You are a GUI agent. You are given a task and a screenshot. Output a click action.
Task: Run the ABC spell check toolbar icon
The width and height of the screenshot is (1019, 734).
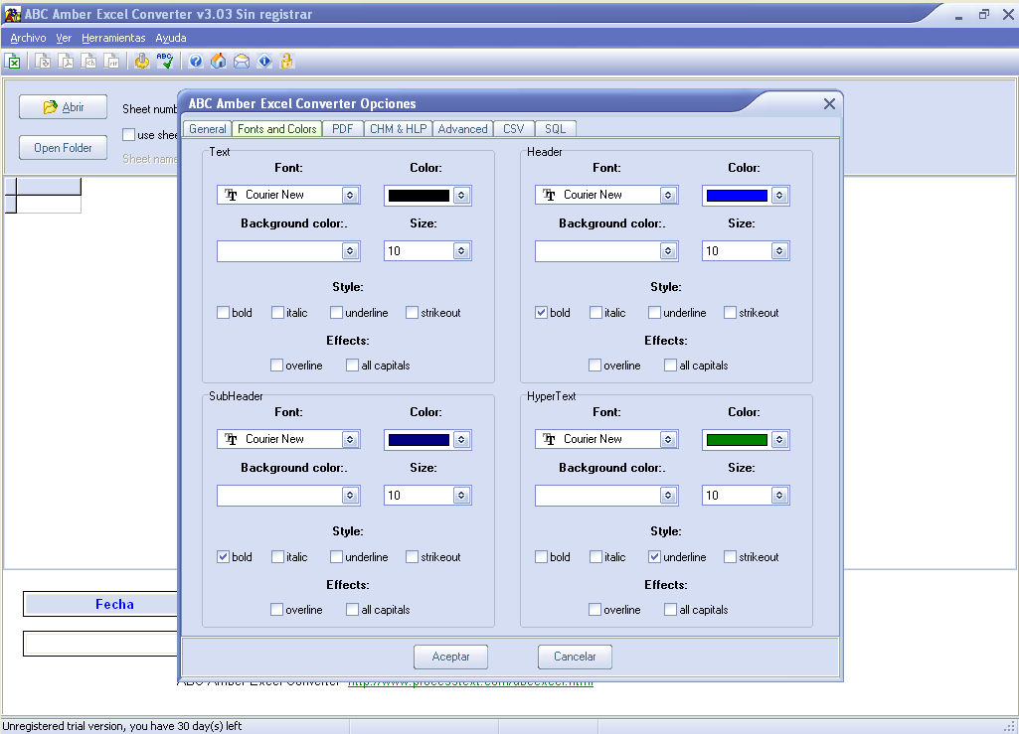[165, 62]
